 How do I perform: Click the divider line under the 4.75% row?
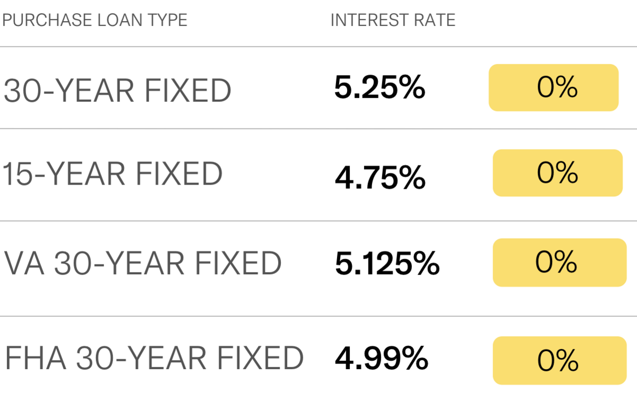point(318,221)
